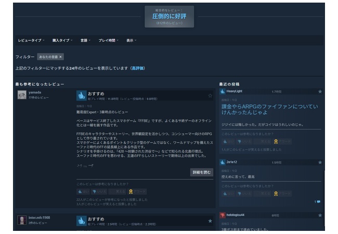Open the レビュータイプ dropdown filter
This screenshot has width=338, height=234.
coord(31,40)
